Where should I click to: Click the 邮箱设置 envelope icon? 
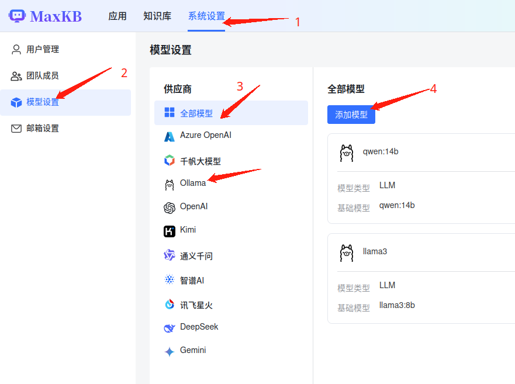coord(16,129)
